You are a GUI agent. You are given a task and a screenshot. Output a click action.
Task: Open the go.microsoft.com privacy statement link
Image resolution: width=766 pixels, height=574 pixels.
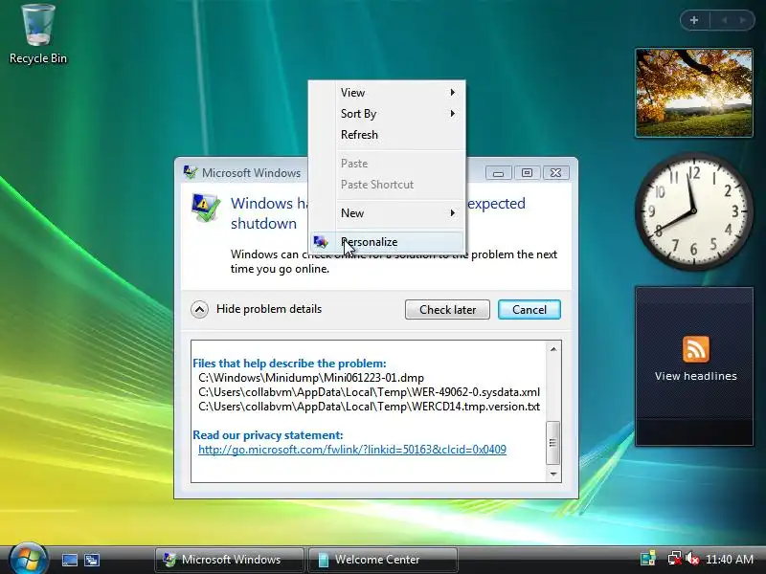(352, 450)
